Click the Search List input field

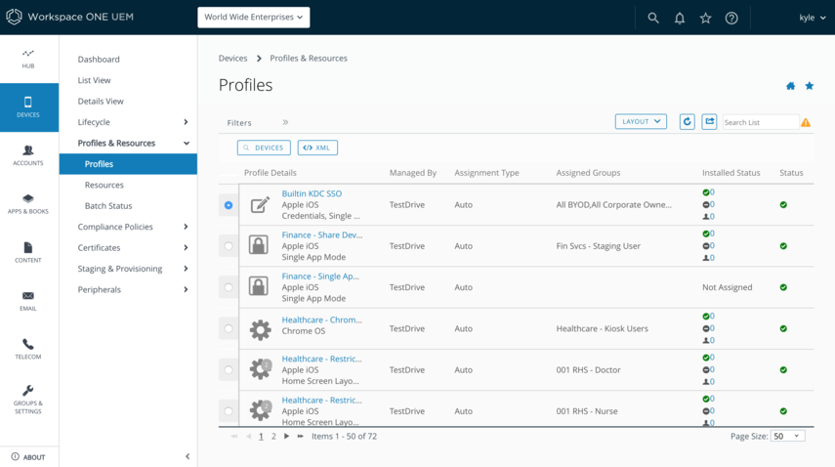coord(760,122)
